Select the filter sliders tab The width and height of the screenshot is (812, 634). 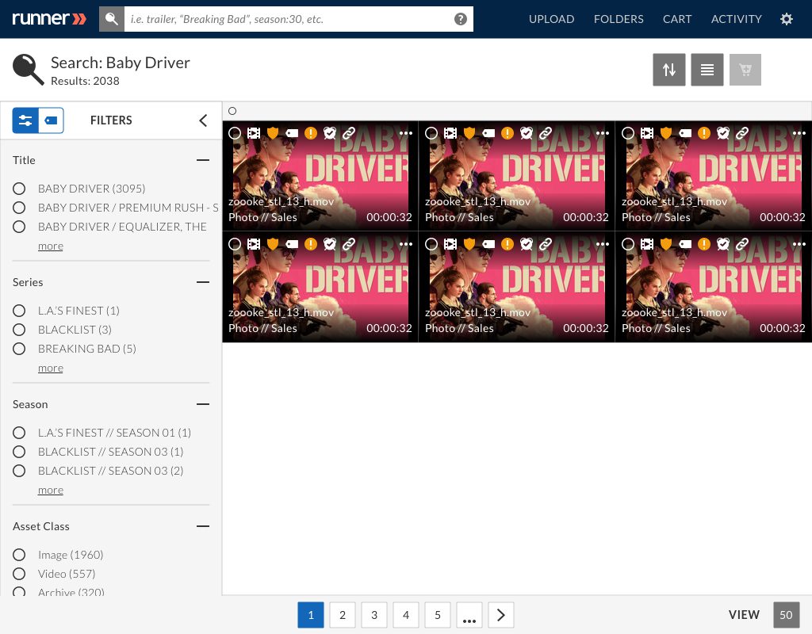pyautogui.click(x=25, y=120)
